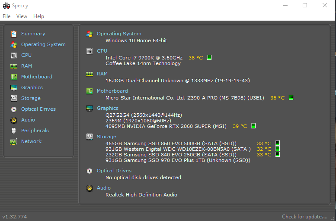The height and width of the screenshot is (221, 336).
Task: Click the Network card icon in sidebar
Action: pyautogui.click(x=14, y=142)
